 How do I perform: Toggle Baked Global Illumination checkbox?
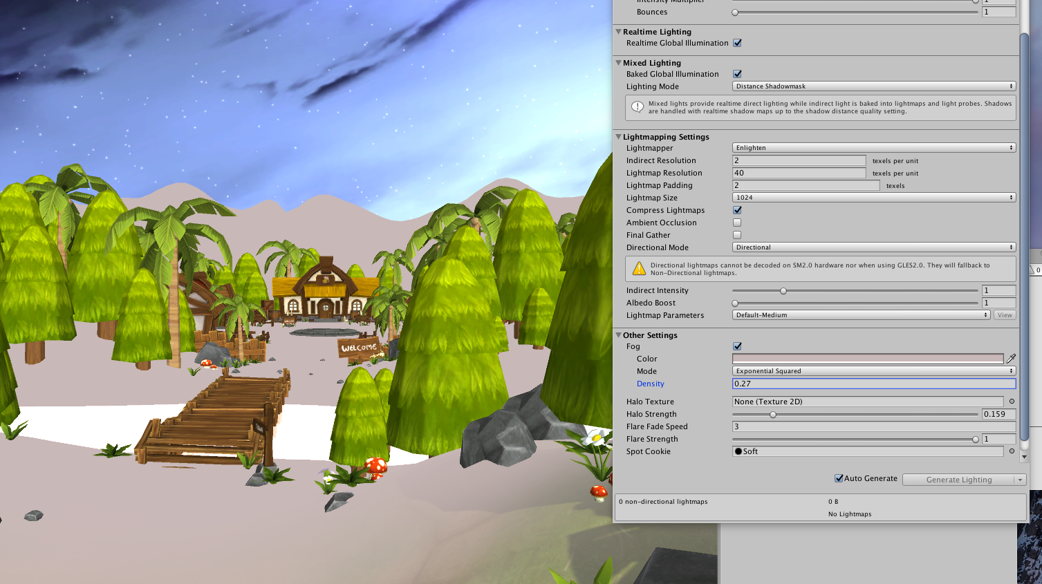(737, 74)
